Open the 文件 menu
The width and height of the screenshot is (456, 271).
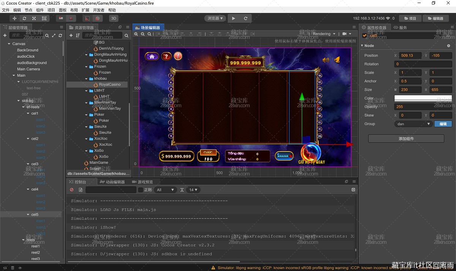pyautogui.click(x=6, y=10)
